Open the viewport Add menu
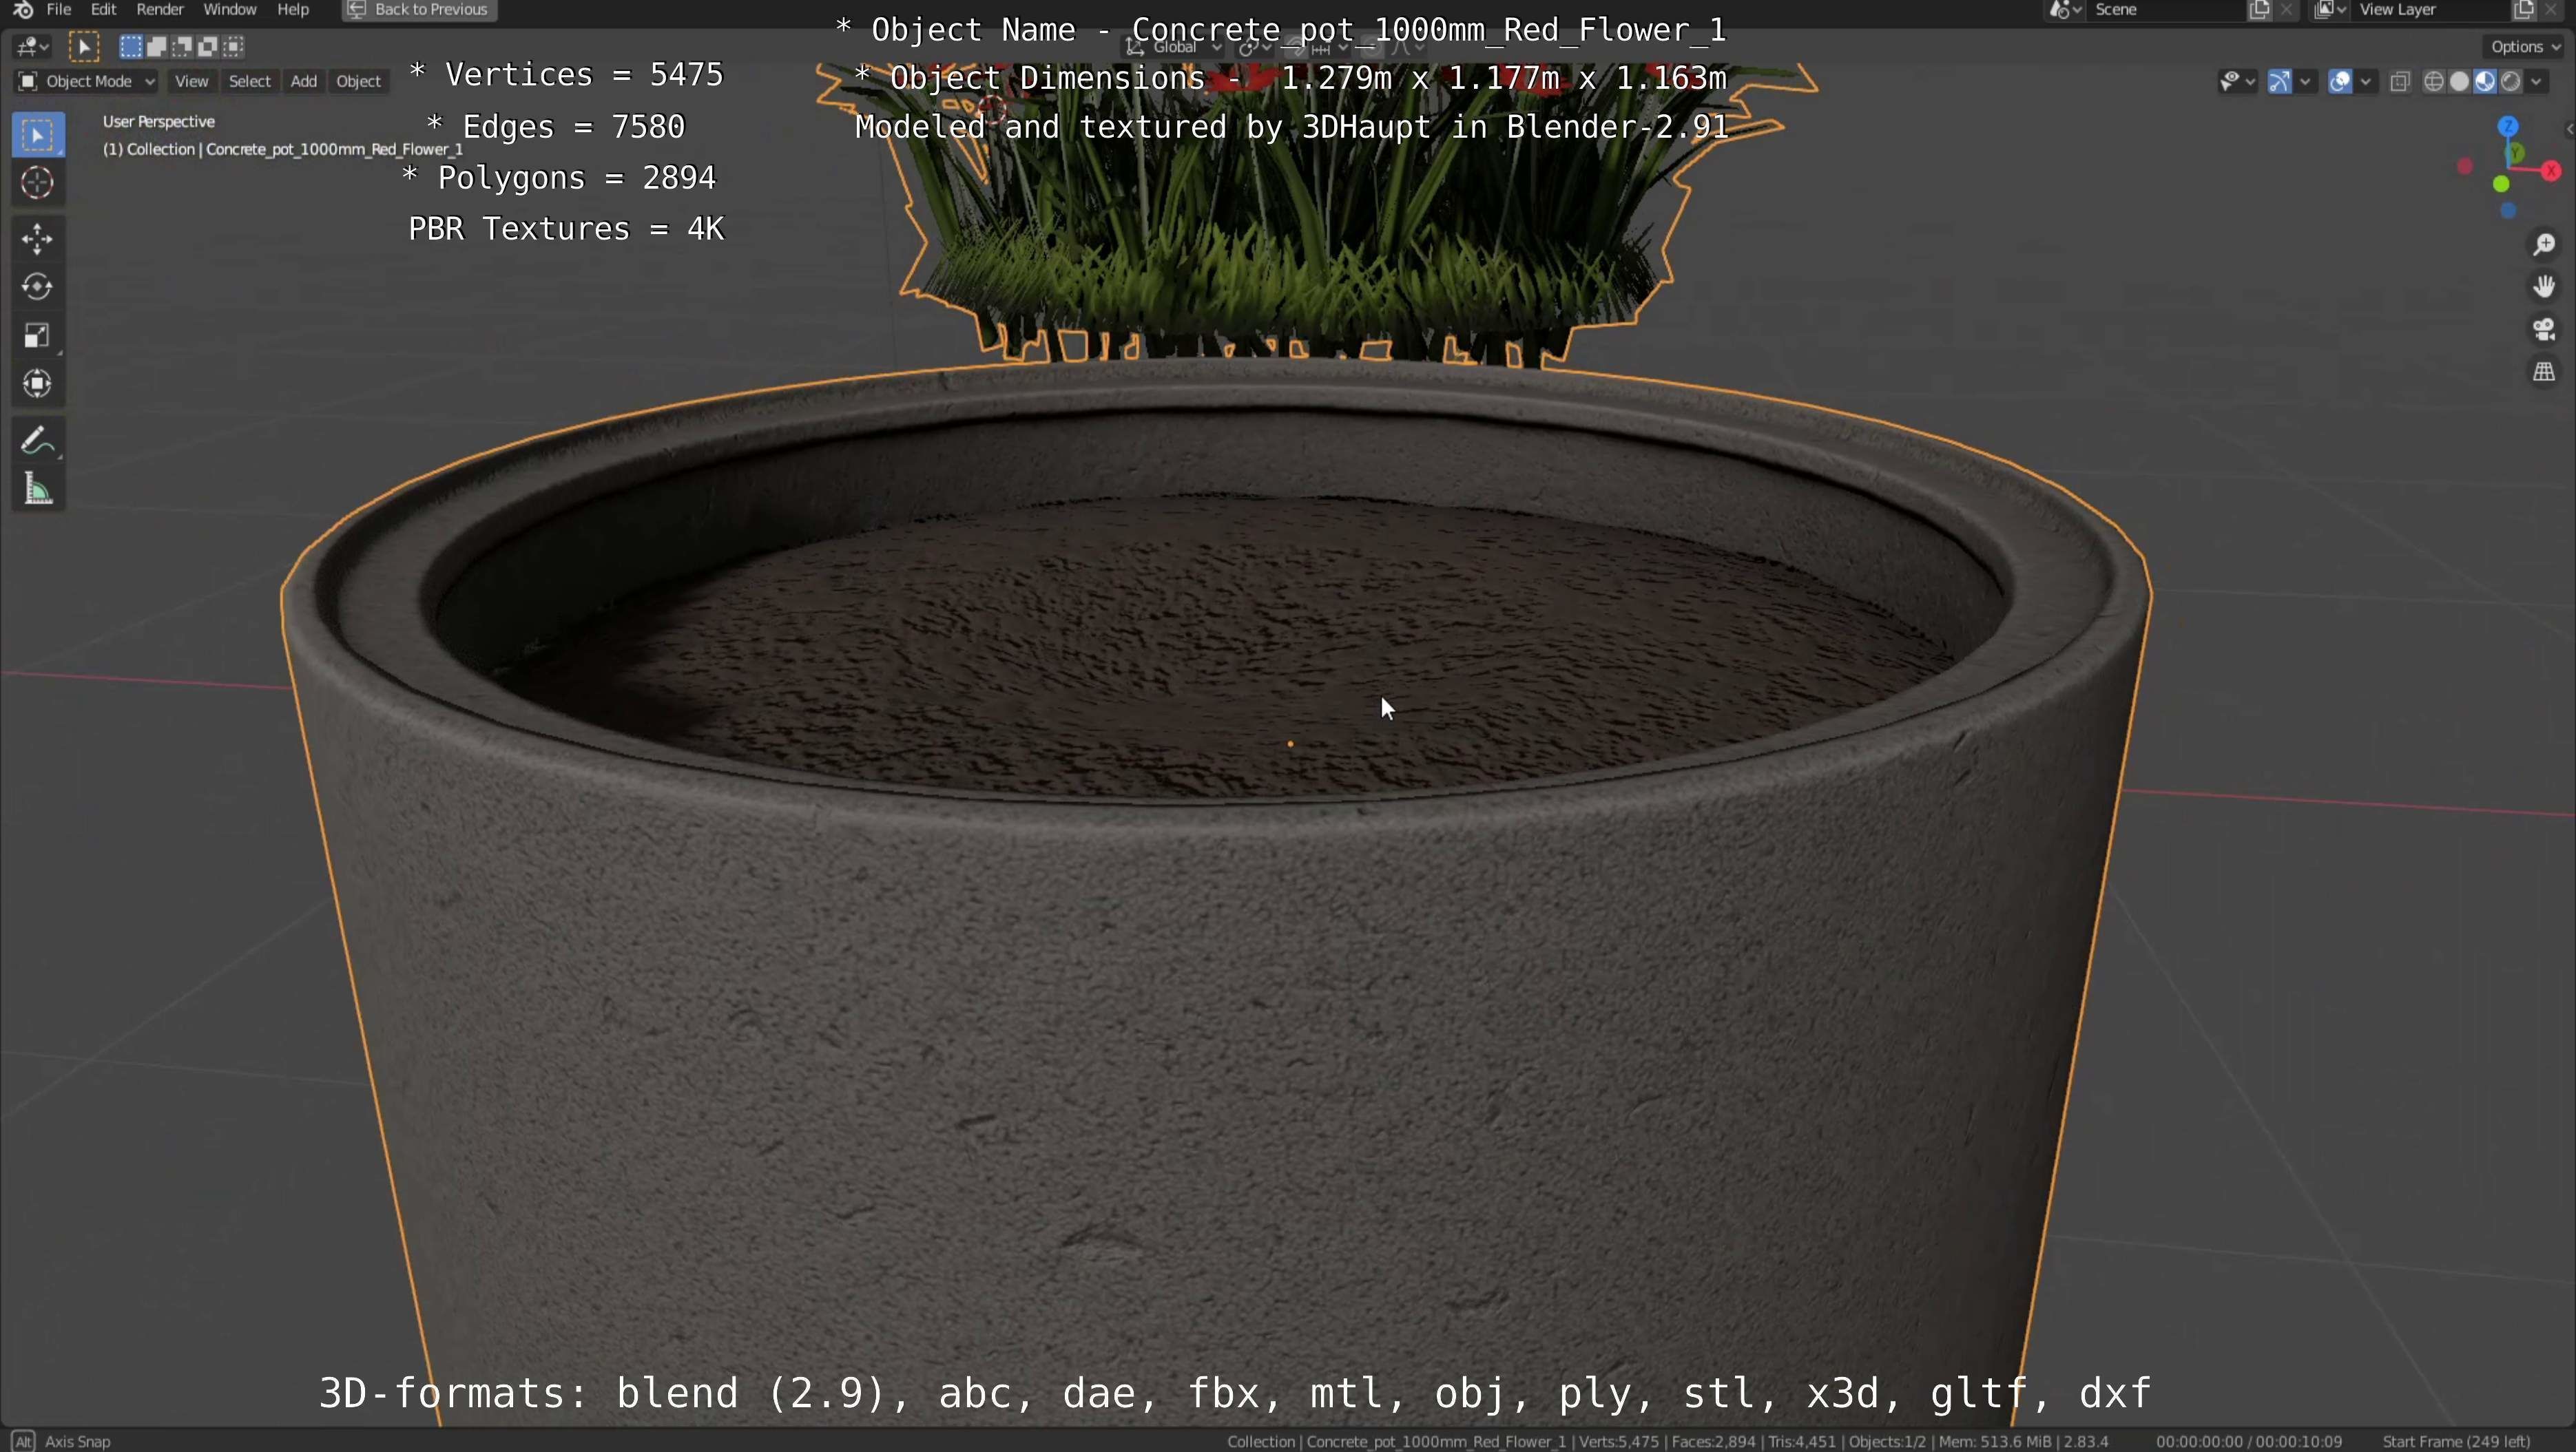Image resolution: width=2576 pixels, height=1452 pixels. (304, 82)
